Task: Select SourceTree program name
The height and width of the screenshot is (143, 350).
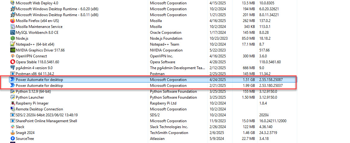Action: click(25, 139)
